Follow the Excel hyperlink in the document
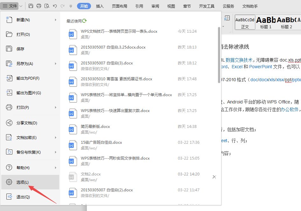 tap(237, 67)
